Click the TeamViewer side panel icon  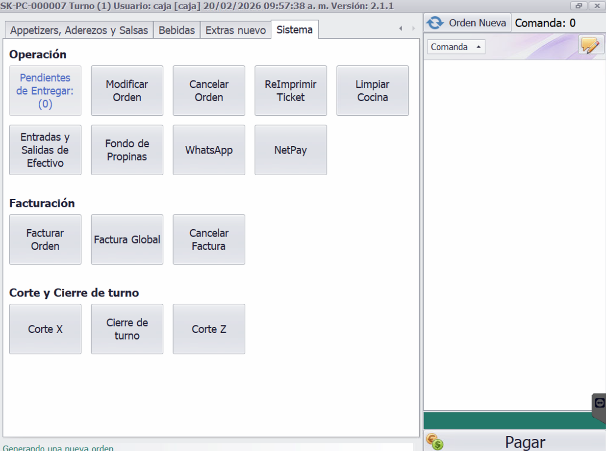tap(600, 403)
